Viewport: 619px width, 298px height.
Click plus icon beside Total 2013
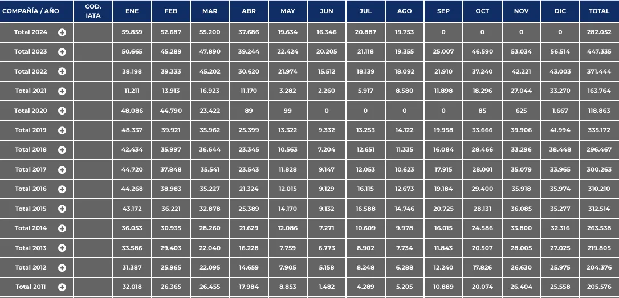point(62,248)
